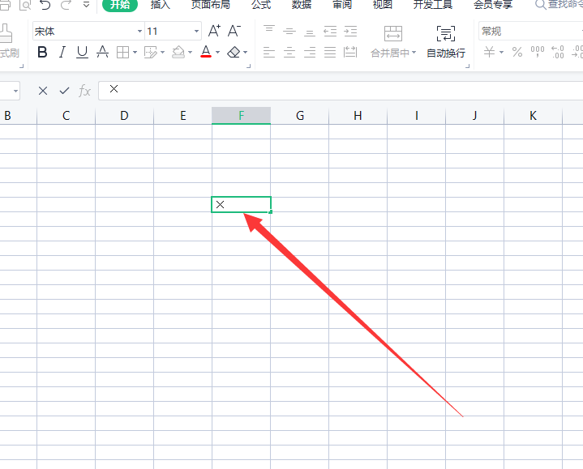Viewport: 583px width, 469px height.
Task: Click the increase font size icon
Action: [214, 31]
